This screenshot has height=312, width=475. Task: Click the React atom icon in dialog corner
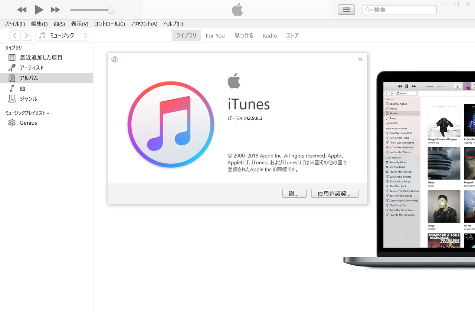pos(114,59)
